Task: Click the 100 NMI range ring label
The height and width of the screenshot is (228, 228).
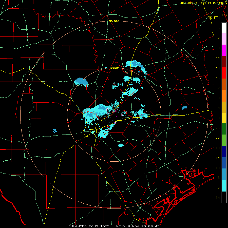Action: pos(114,21)
